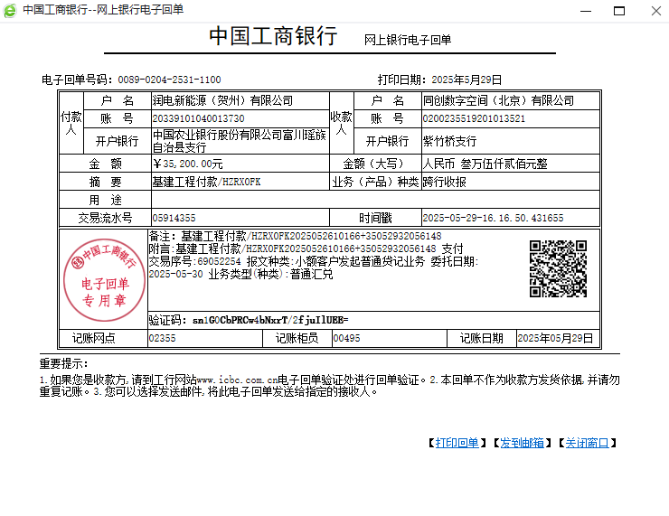Click the 中国工商银行 header title
669x516 pixels.
273,36
